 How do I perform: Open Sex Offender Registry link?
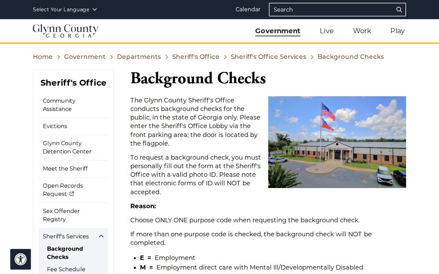pyautogui.click(x=73, y=215)
